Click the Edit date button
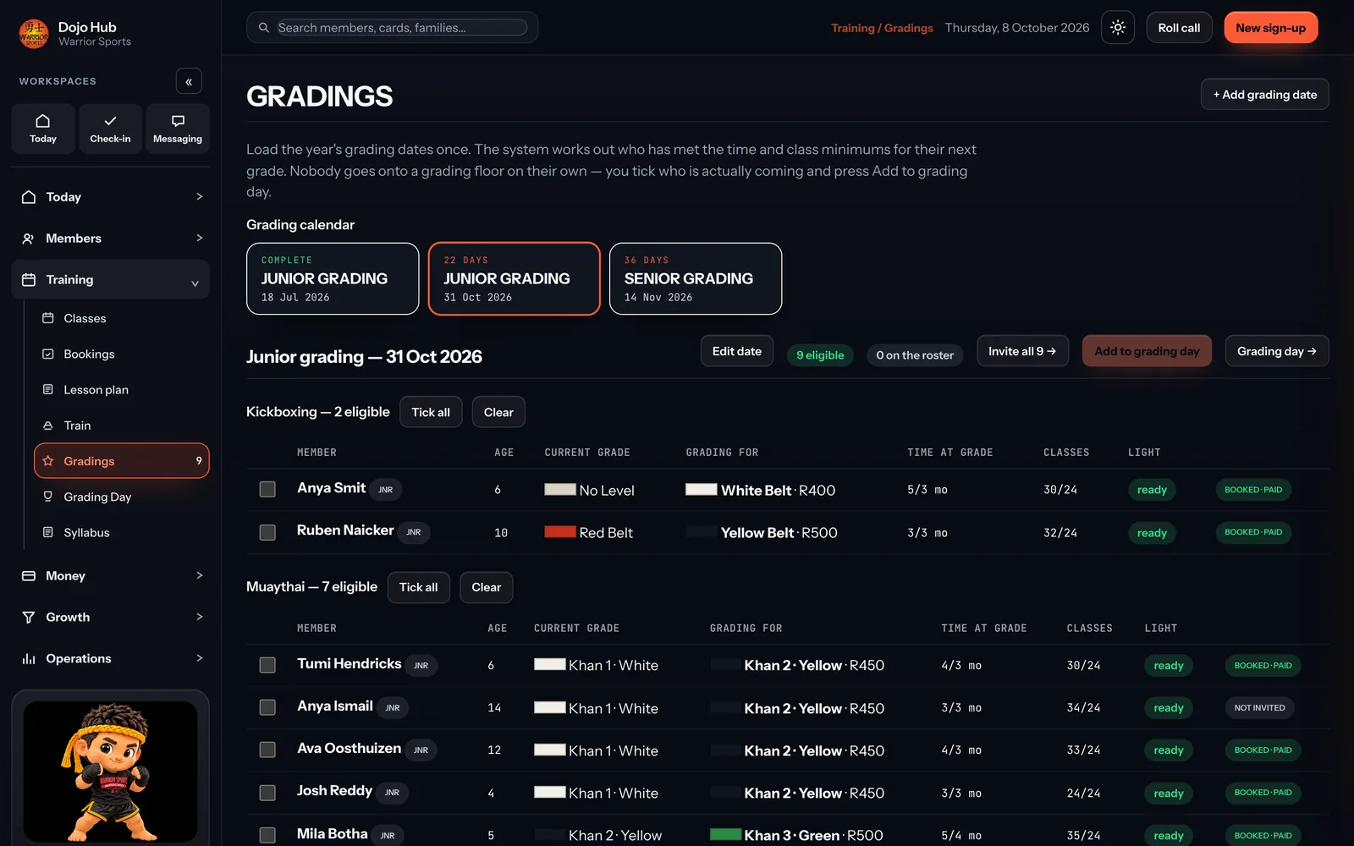 pyautogui.click(x=737, y=351)
